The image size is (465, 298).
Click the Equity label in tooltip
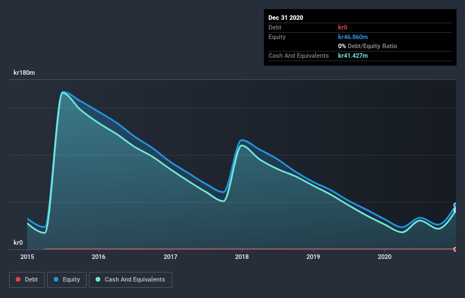[277, 37]
